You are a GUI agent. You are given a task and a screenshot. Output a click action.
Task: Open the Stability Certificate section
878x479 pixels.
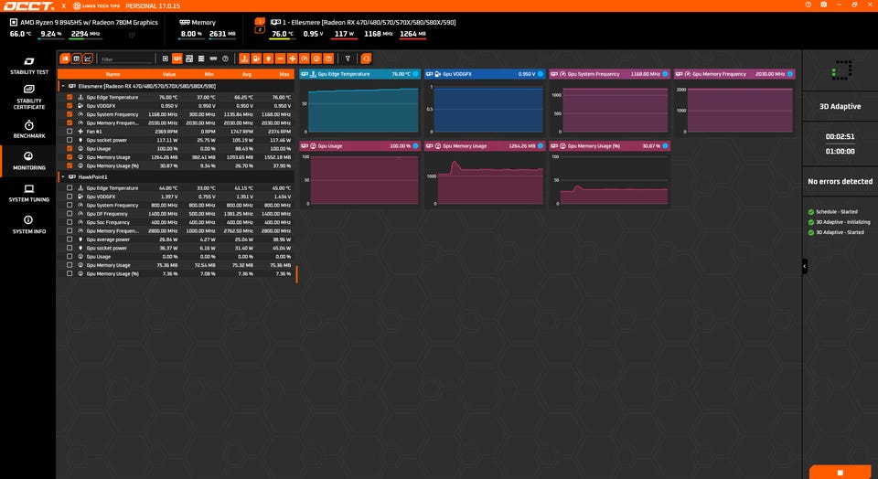[29, 97]
